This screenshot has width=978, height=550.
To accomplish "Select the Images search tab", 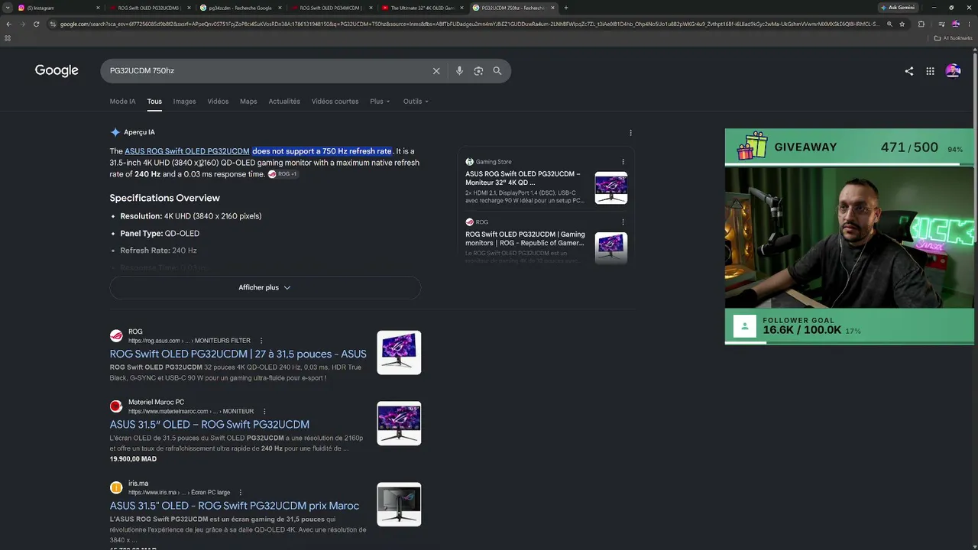I will tap(184, 102).
